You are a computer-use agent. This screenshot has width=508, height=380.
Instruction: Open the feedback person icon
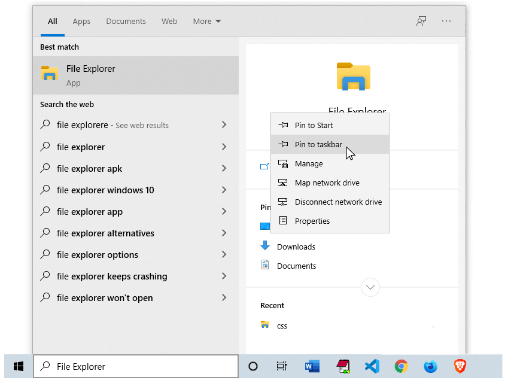coord(421,21)
